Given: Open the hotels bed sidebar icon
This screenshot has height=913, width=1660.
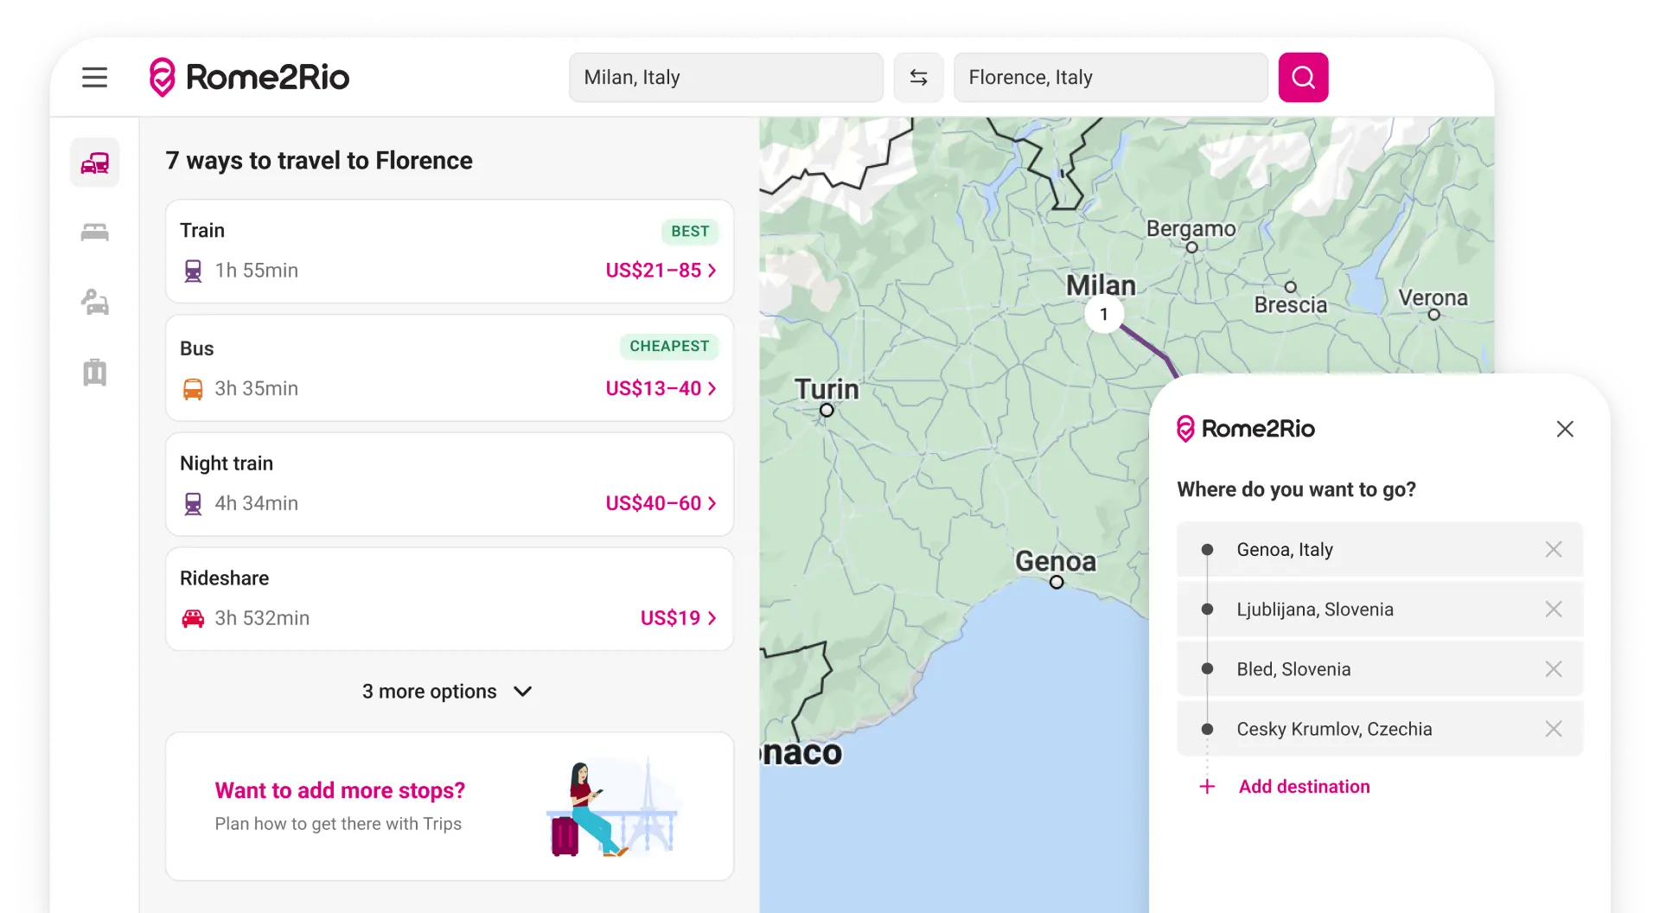Looking at the screenshot, I should click(95, 232).
